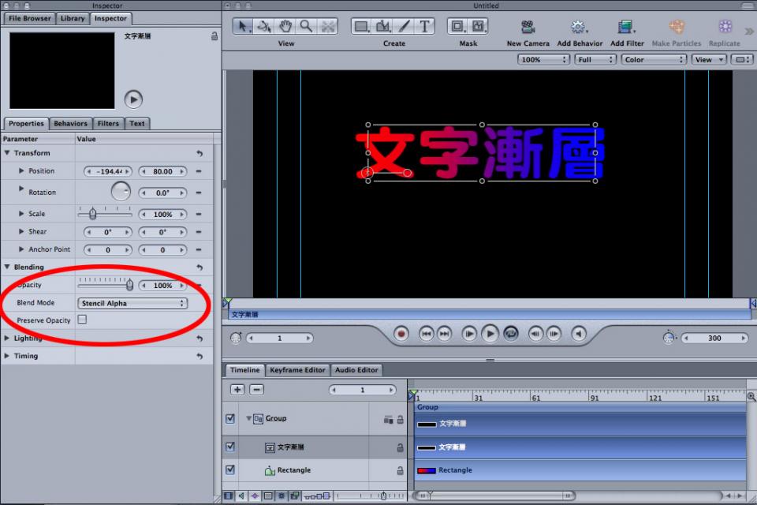Open the Keyframe Editor tab
This screenshot has width=757, height=505.
click(297, 370)
